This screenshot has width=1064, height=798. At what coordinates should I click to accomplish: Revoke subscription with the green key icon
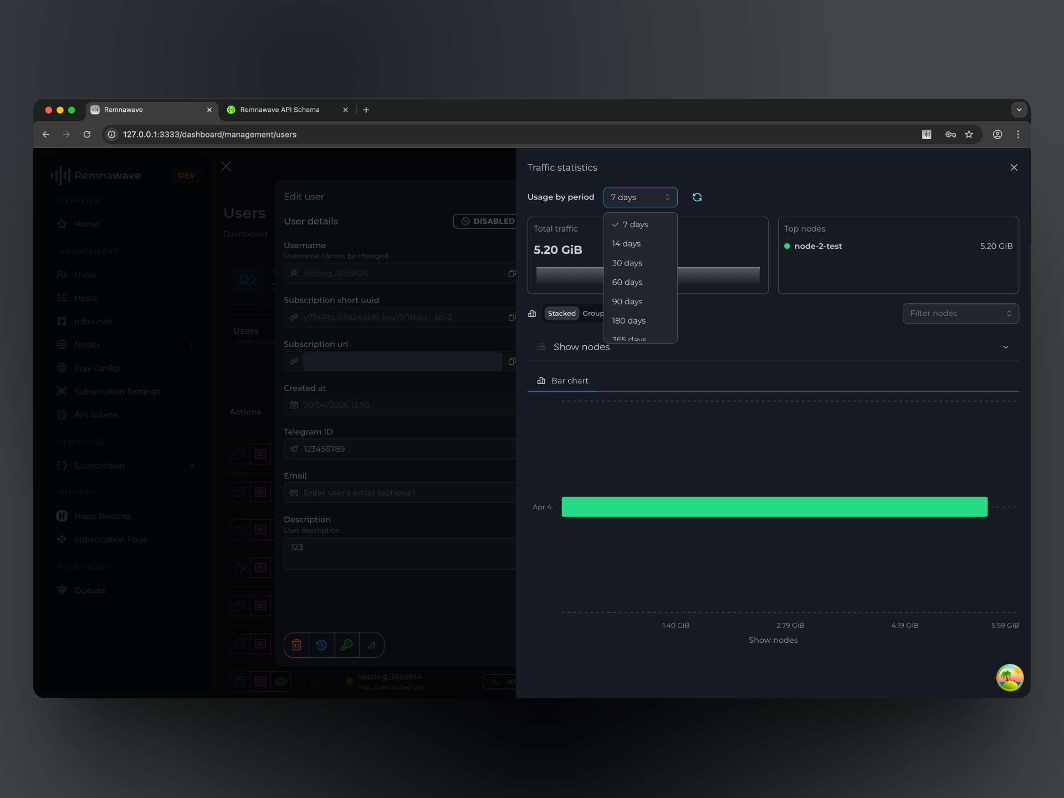pyautogui.click(x=347, y=645)
